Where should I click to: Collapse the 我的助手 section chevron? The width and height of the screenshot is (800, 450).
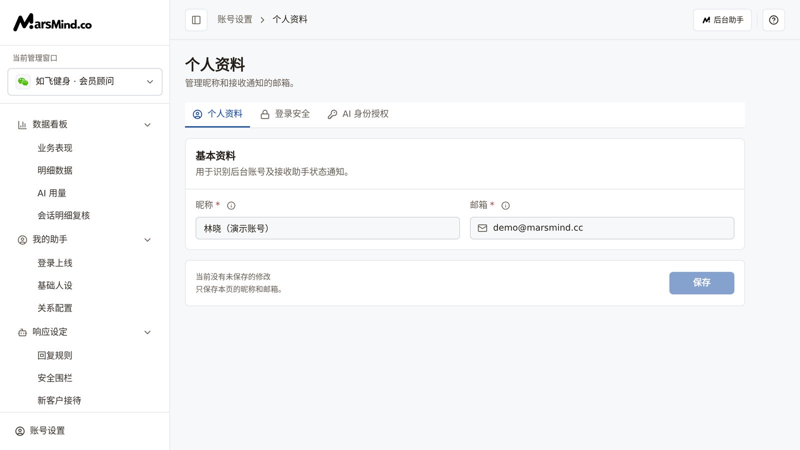point(147,240)
